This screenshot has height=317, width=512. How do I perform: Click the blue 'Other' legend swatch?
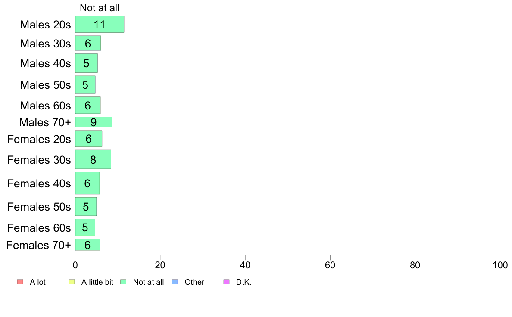[175, 282]
